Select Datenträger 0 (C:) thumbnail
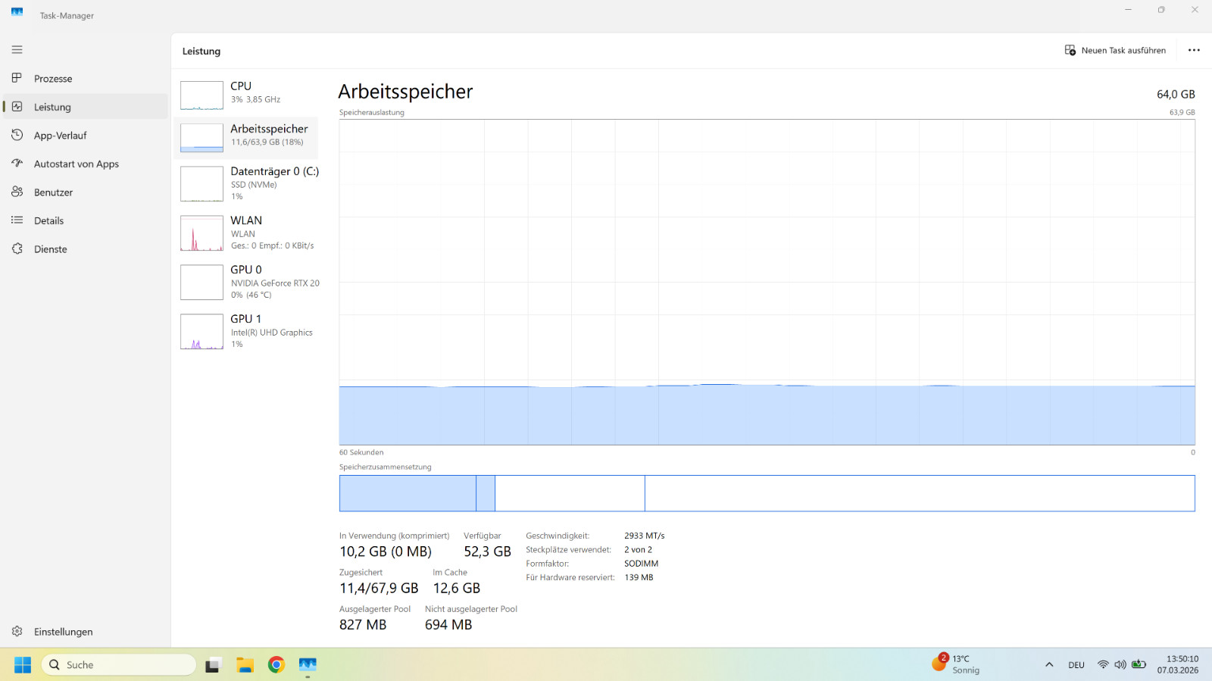This screenshot has width=1212, height=681. (201, 184)
